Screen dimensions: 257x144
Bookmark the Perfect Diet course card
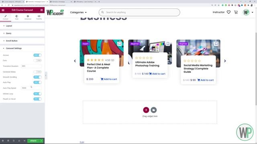pyautogui.click(x=120, y=44)
